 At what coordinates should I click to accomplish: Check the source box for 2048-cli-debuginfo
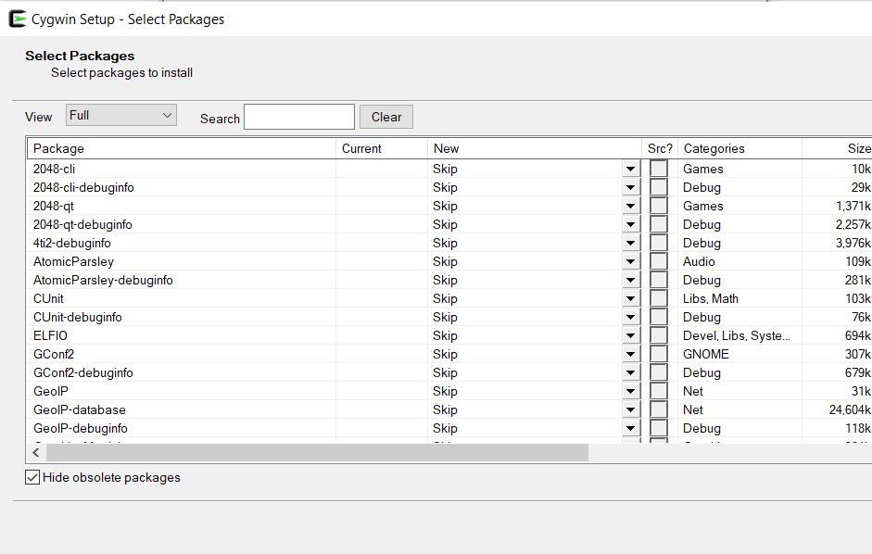pos(659,187)
